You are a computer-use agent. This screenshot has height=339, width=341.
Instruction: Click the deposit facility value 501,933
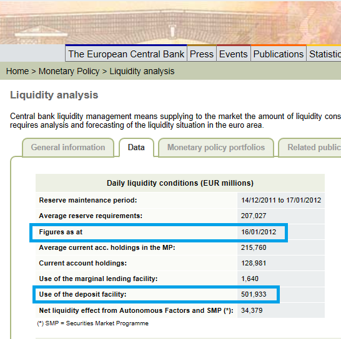coord(254,294)
